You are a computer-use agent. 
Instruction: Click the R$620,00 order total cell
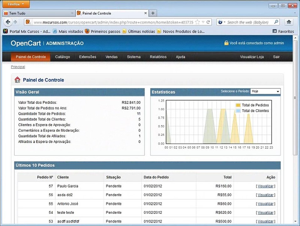223,213
